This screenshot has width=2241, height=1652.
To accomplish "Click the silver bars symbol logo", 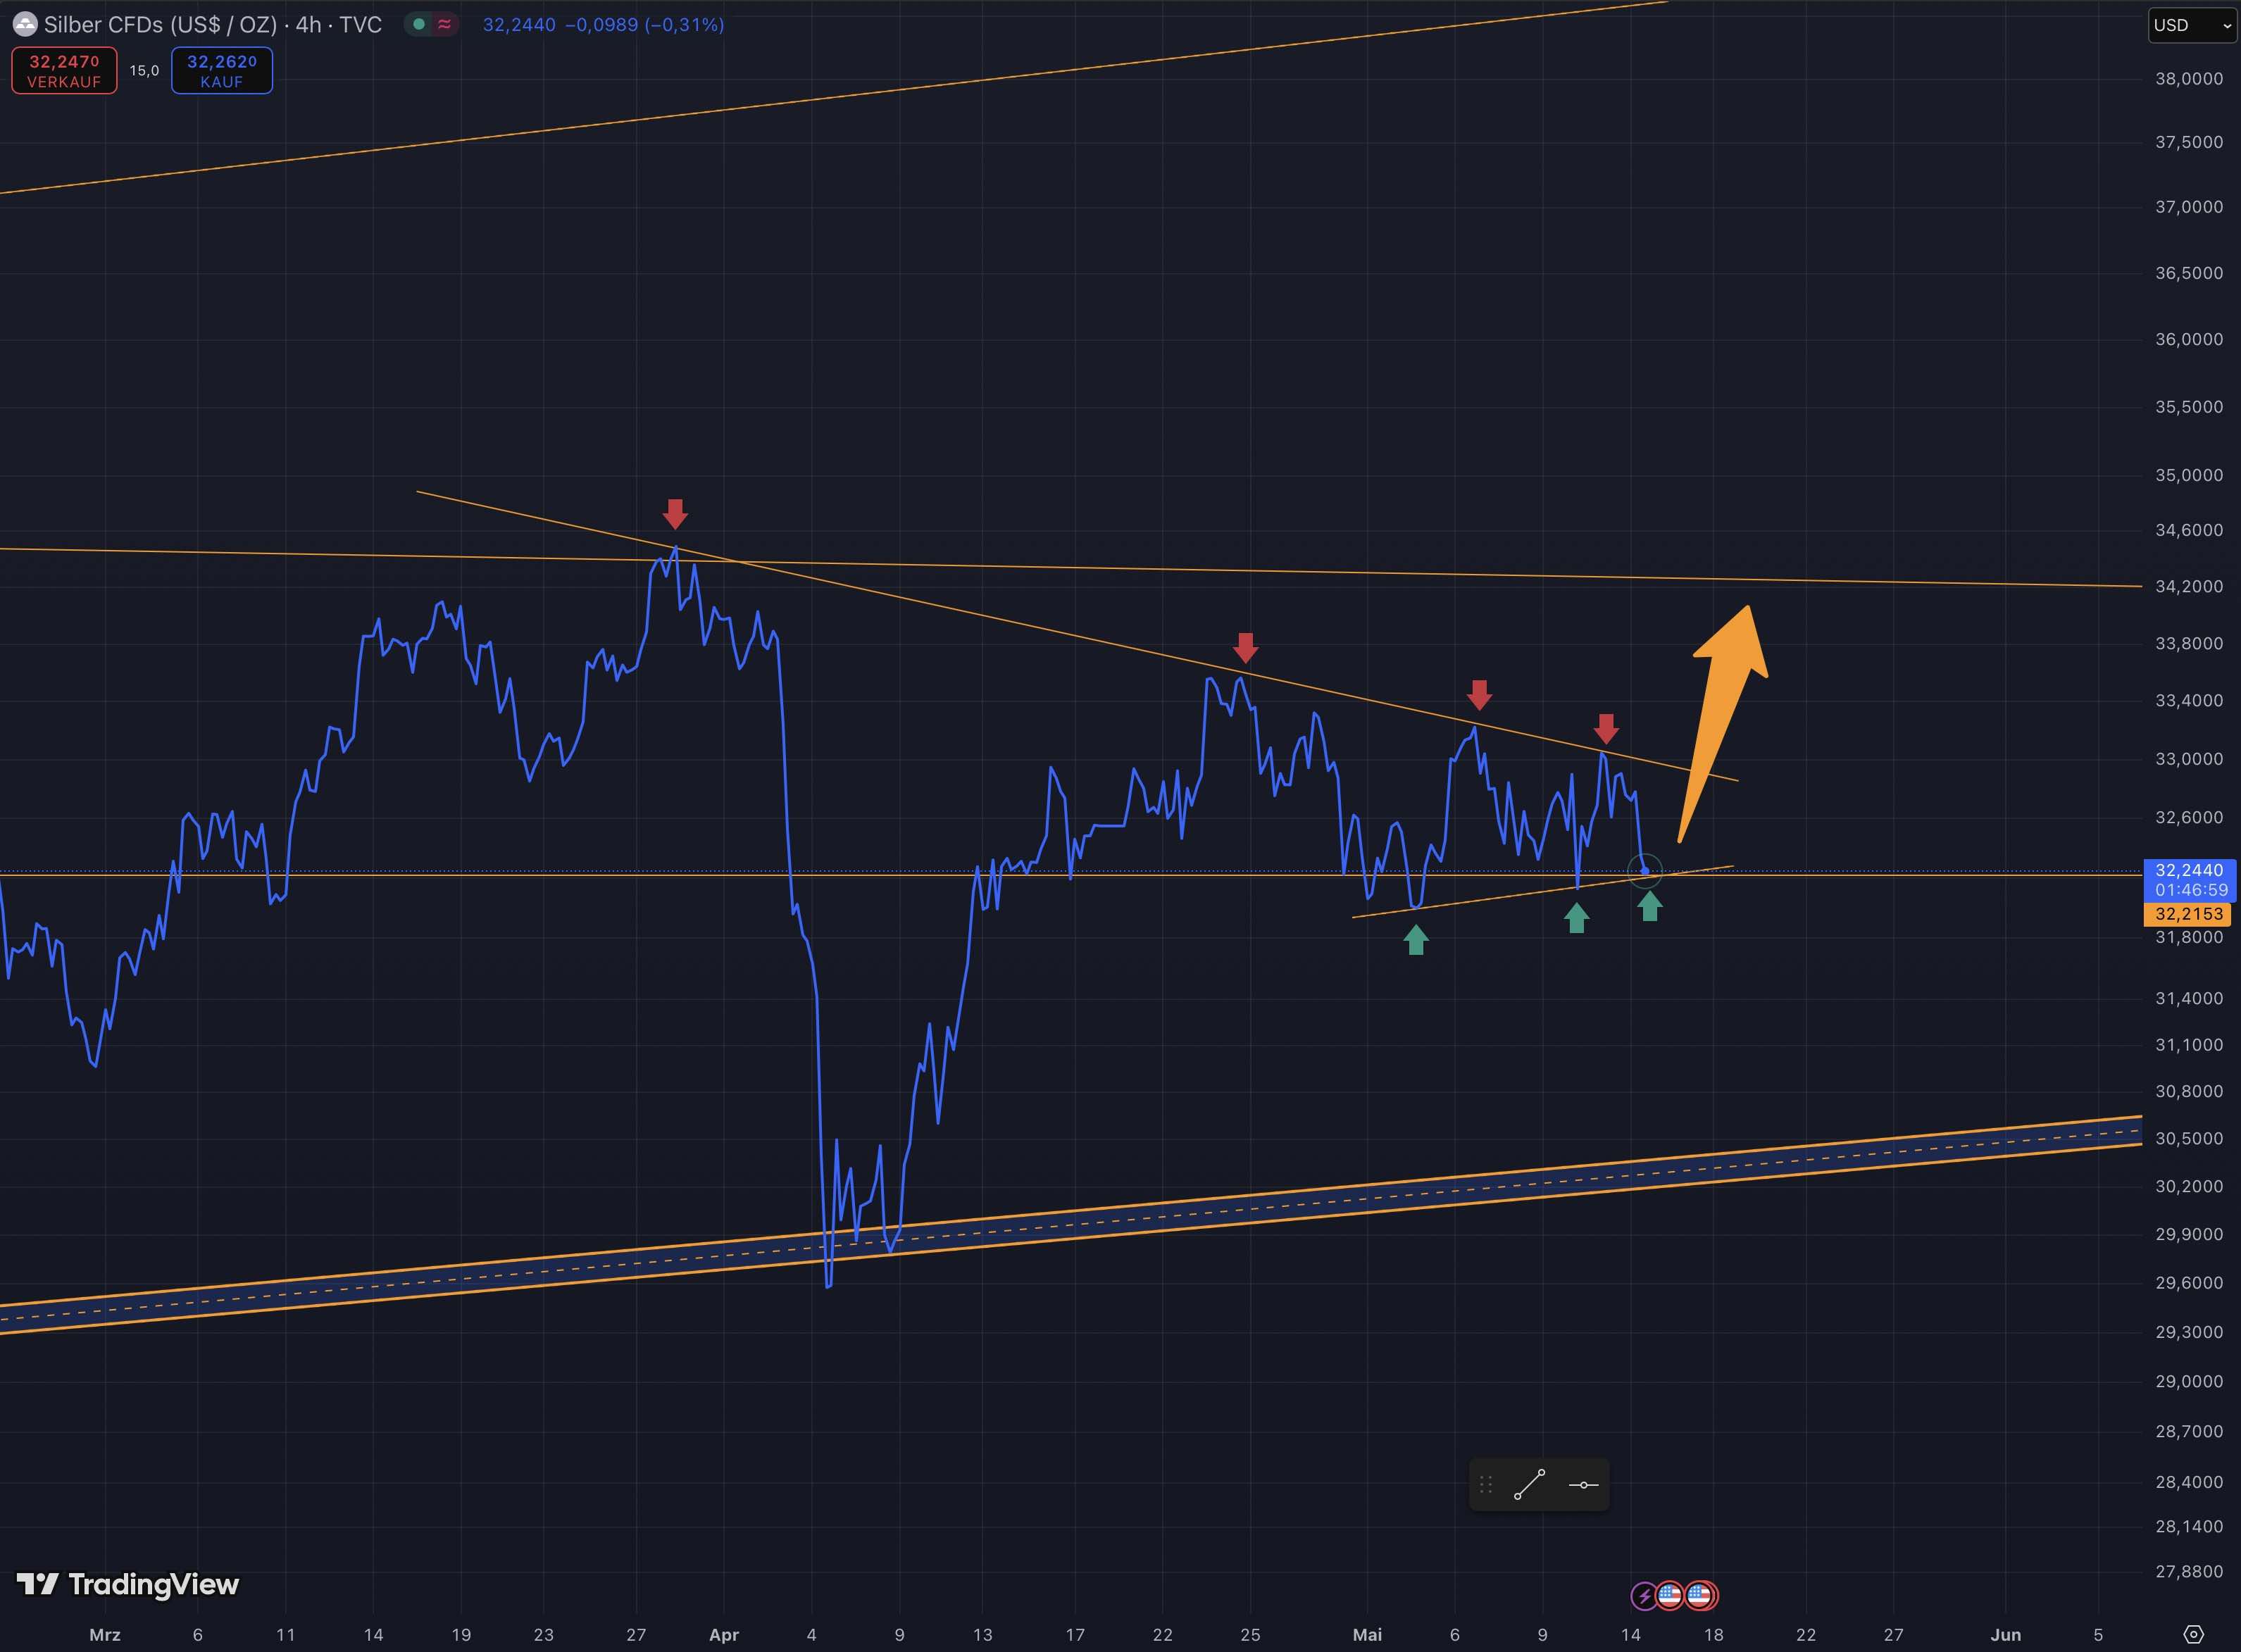I will tap(25, 24).
